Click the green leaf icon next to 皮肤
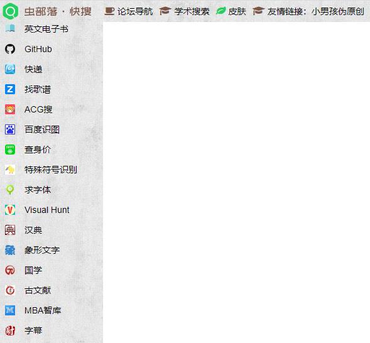370x343 pixels. click(x=221, y=11)
